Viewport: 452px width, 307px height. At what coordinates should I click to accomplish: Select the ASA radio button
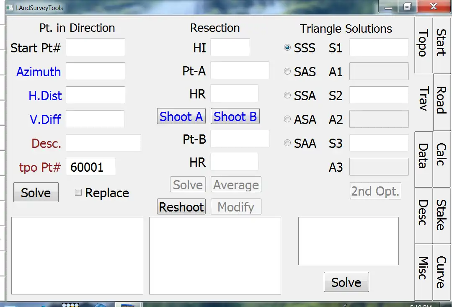[287, 119]
